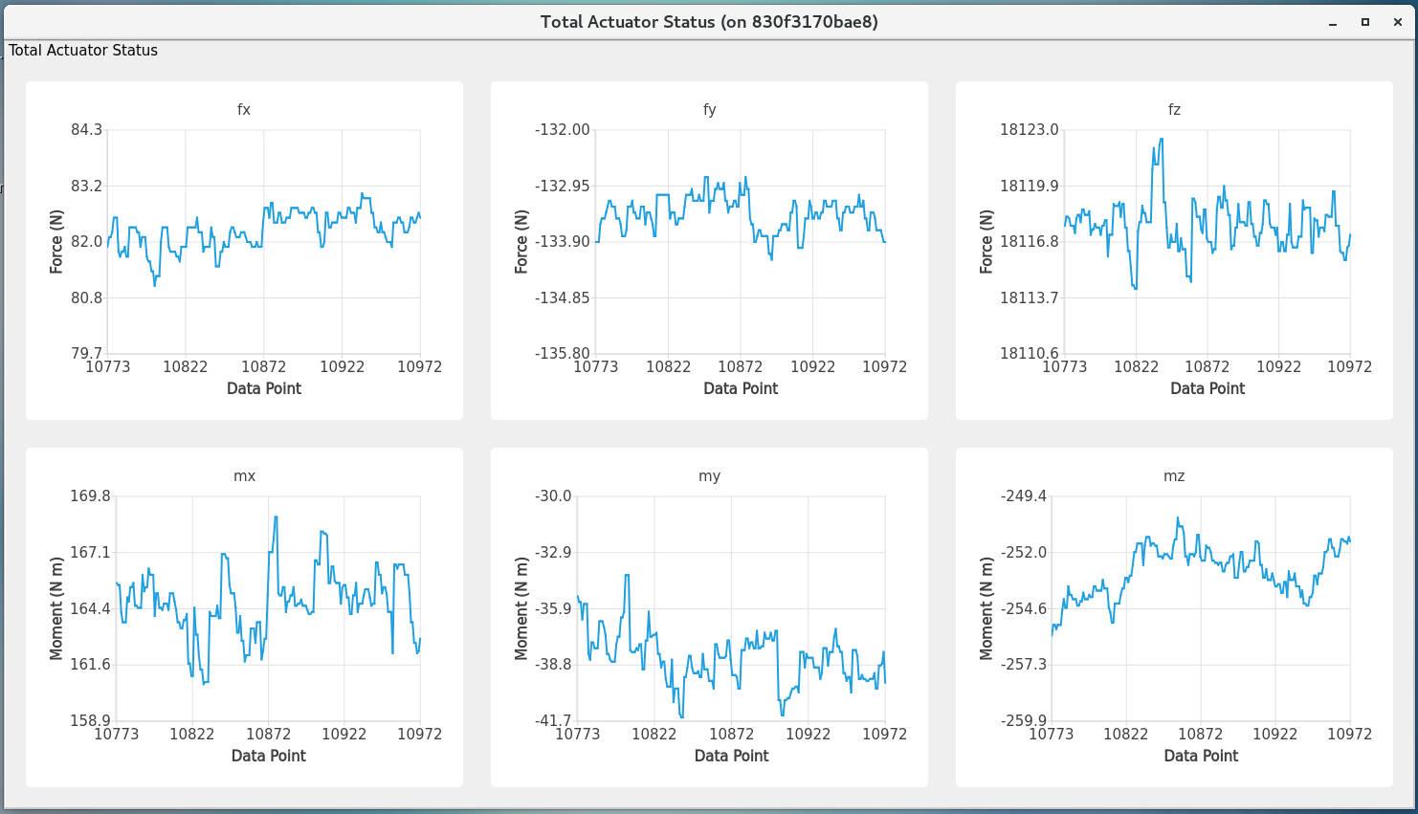Click the my chart title

[x=709, y=476]
